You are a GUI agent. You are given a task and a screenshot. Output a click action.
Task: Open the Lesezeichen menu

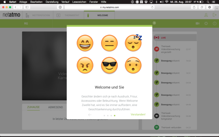[79, 2]
